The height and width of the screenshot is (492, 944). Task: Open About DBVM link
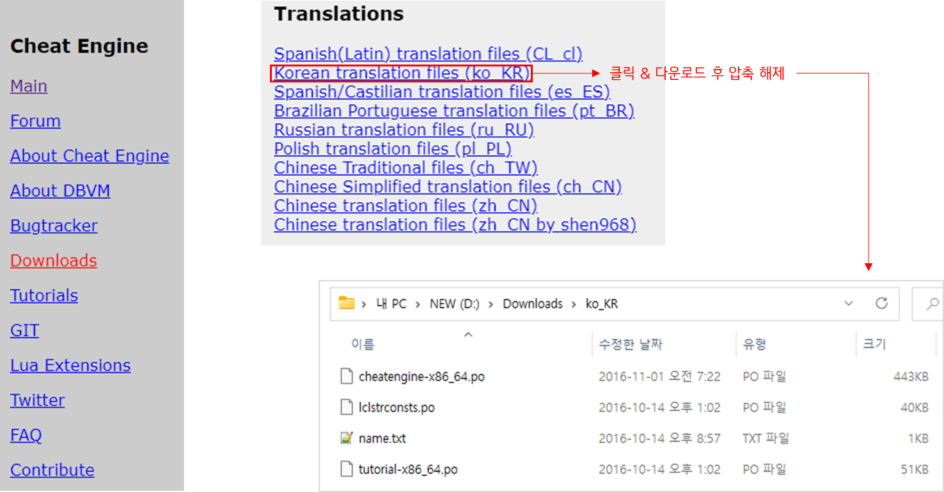(x=60, y=191)
